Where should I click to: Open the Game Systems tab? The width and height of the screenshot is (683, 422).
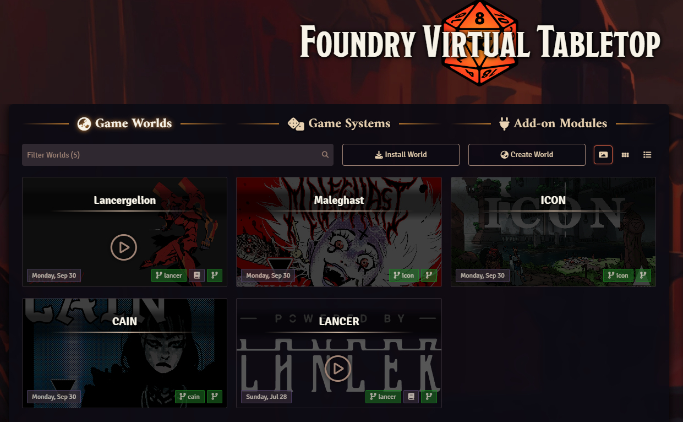click(339, 123)
